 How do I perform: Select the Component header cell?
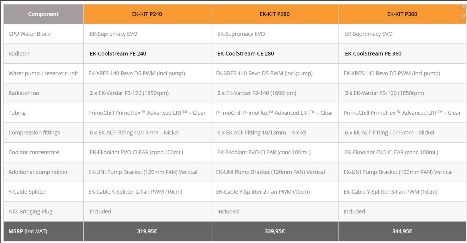pyautogui.click(x=43, y=14)
